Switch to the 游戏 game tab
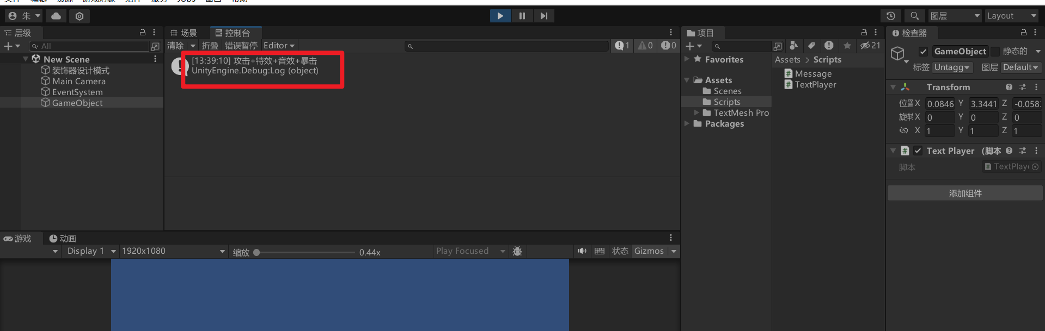1045x331 pixels. click(17, 239)
